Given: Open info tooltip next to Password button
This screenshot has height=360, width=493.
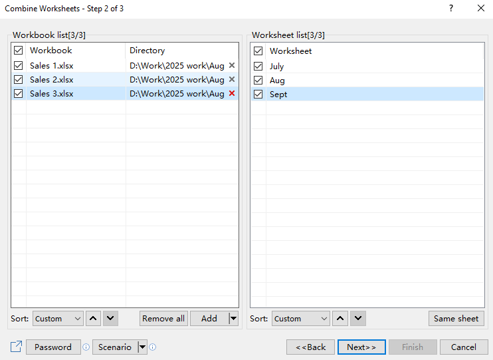Looking at the screenshot, I should click(86, 347).
